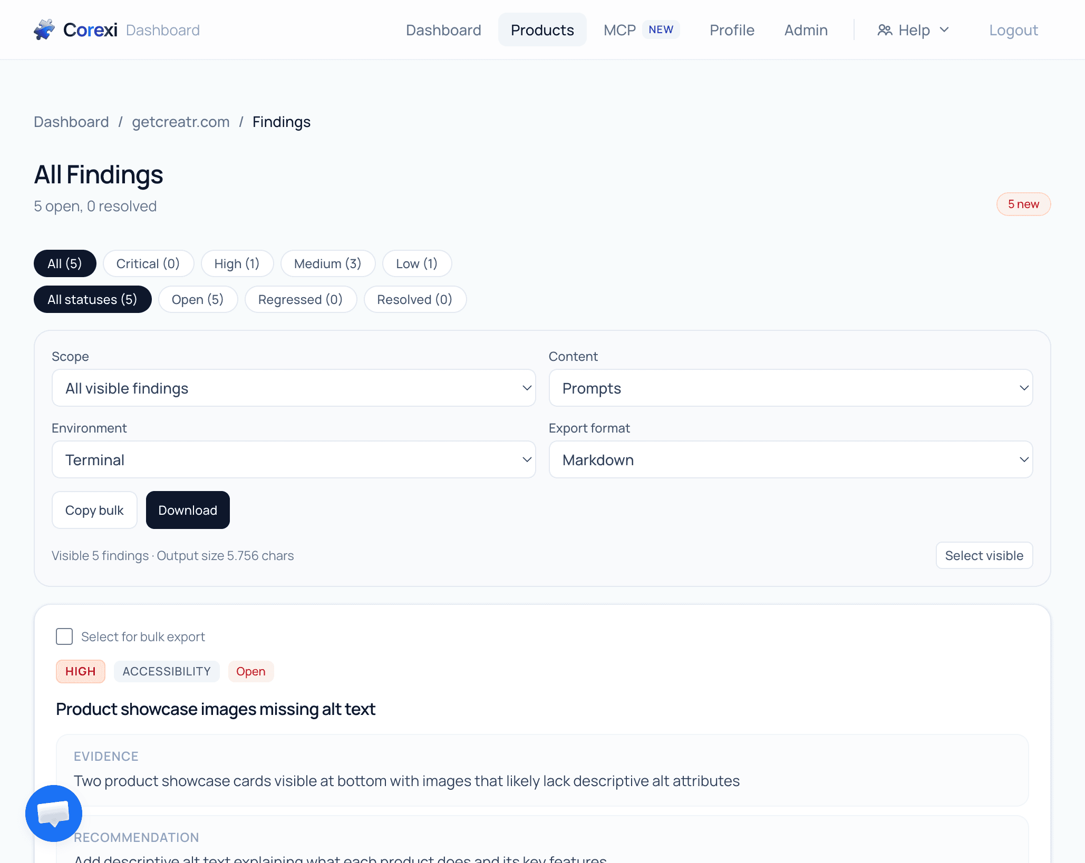The height and width of the screenshot is (863, 1085).
Task: Click the Copy bulk button
Action: point(94,510)
